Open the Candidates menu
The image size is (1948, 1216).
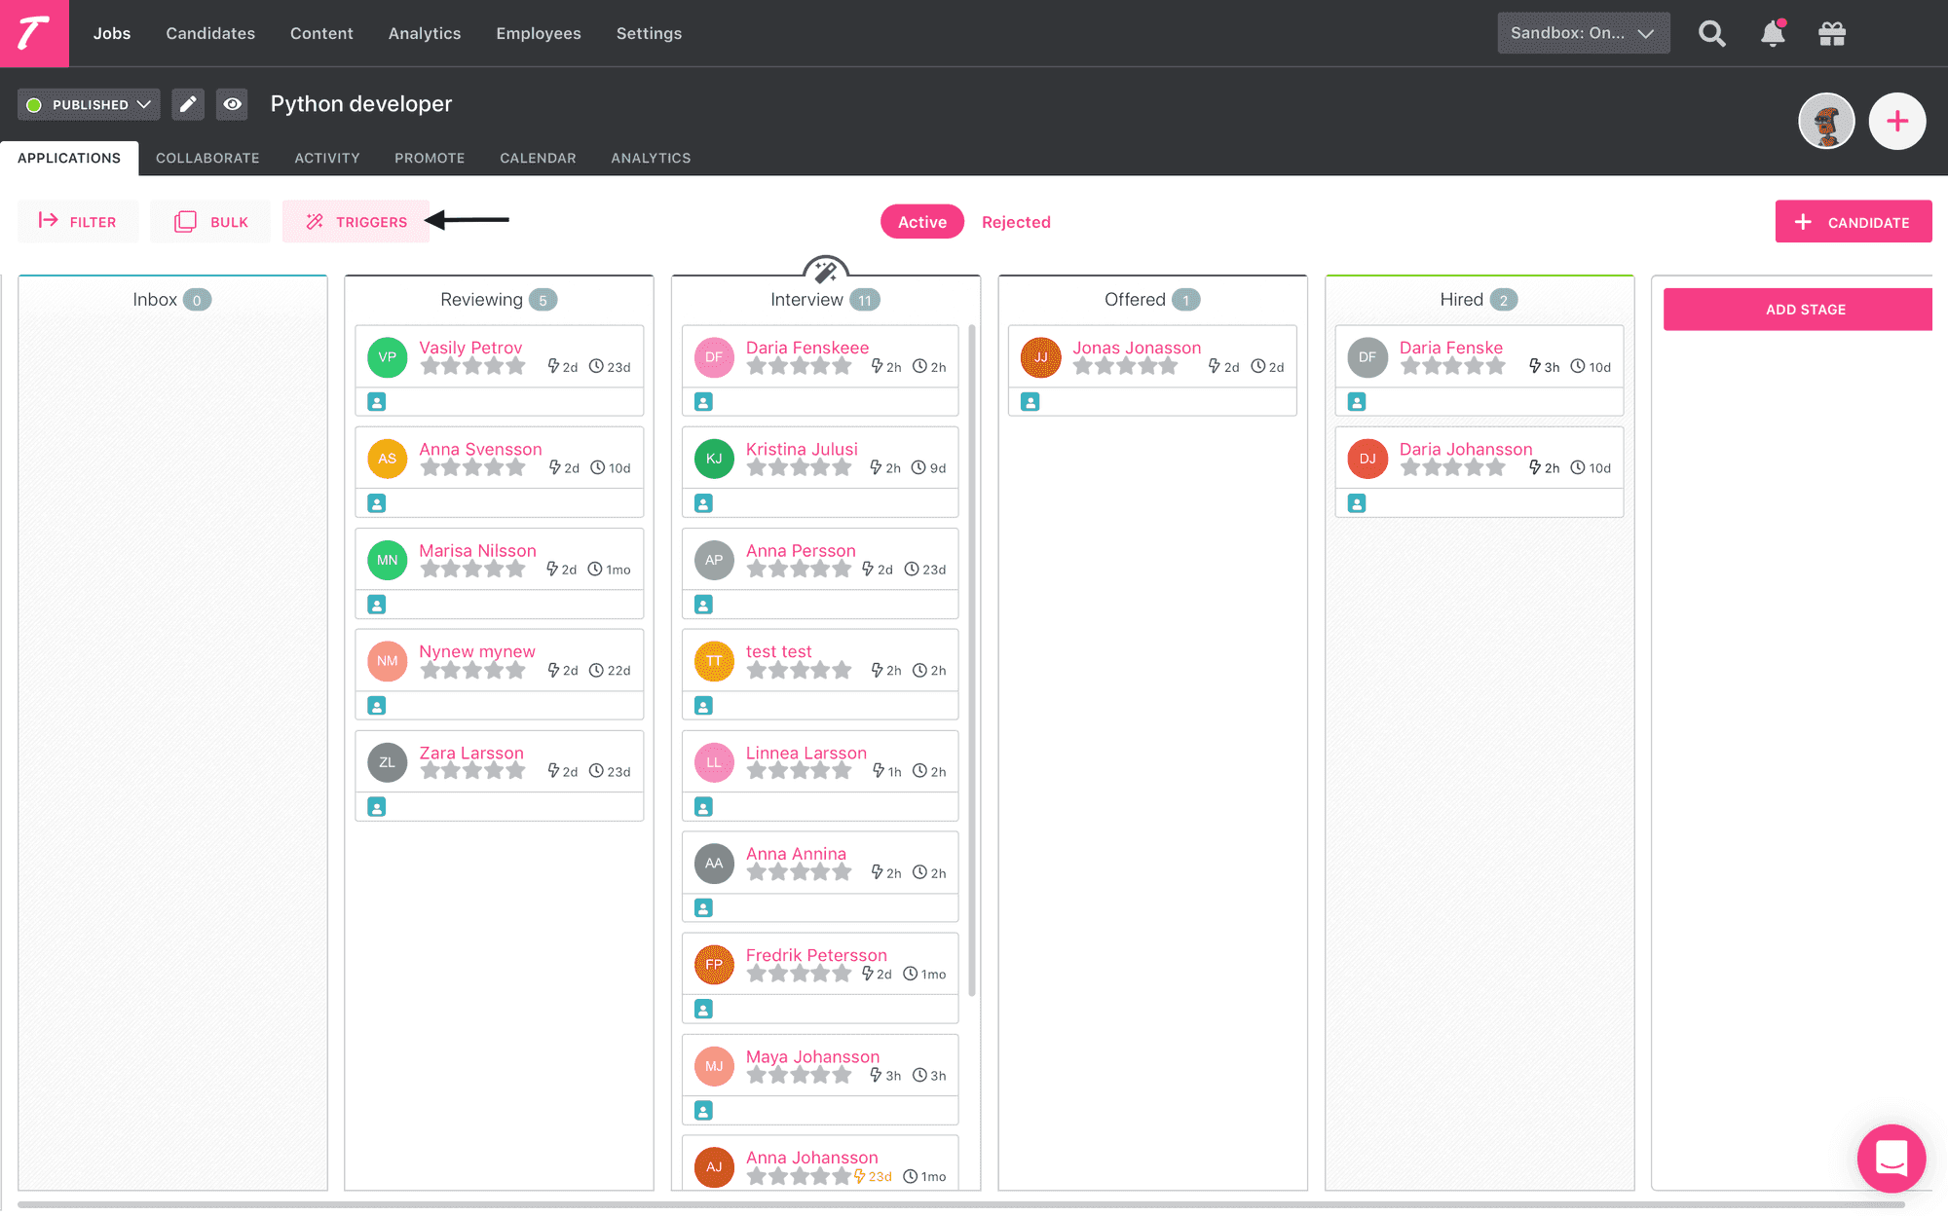pos(210,33)
